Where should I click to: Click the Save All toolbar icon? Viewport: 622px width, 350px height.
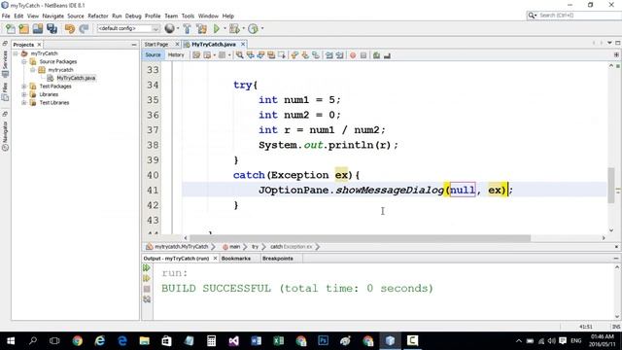pyautogui.click(x=52, y=28)
